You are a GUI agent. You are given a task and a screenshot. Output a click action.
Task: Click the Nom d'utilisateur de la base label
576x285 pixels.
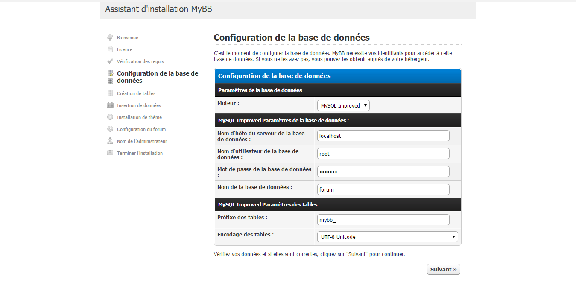coord(258,154)
